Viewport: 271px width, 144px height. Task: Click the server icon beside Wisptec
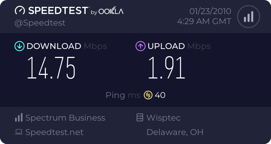139,118
